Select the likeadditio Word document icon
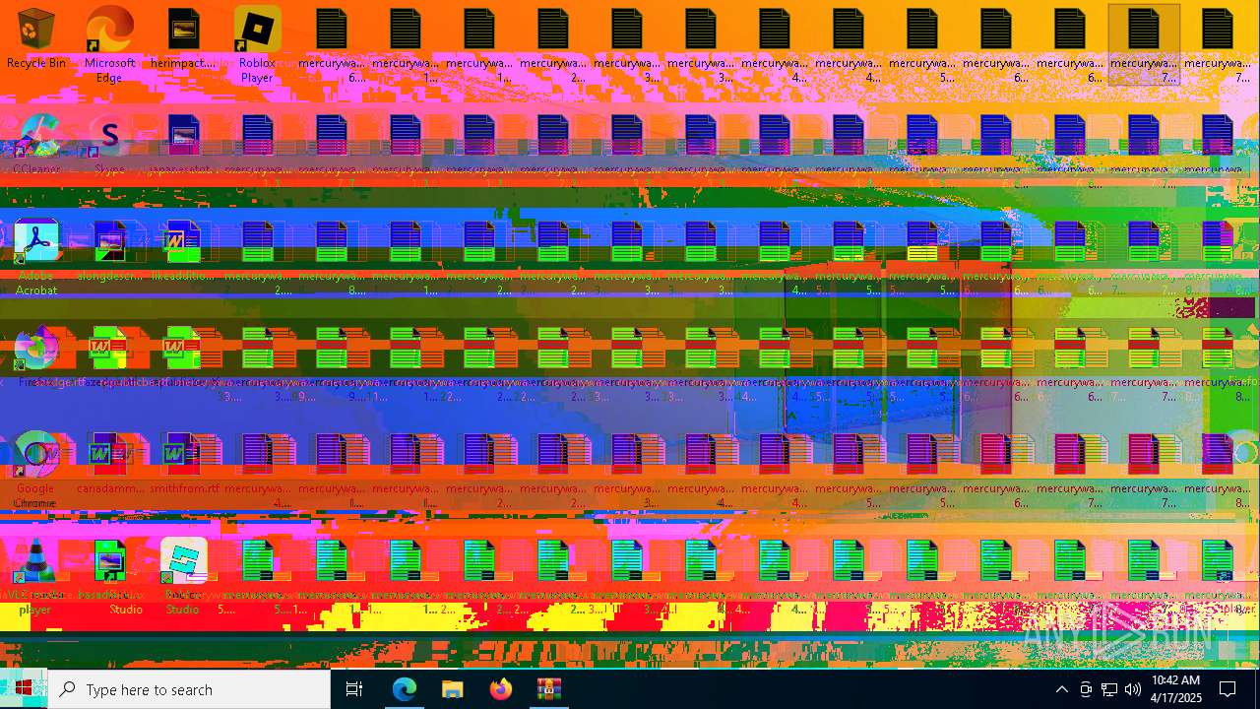The height and width of the screenshot is (709, 1260). click(x=183, y=251)
